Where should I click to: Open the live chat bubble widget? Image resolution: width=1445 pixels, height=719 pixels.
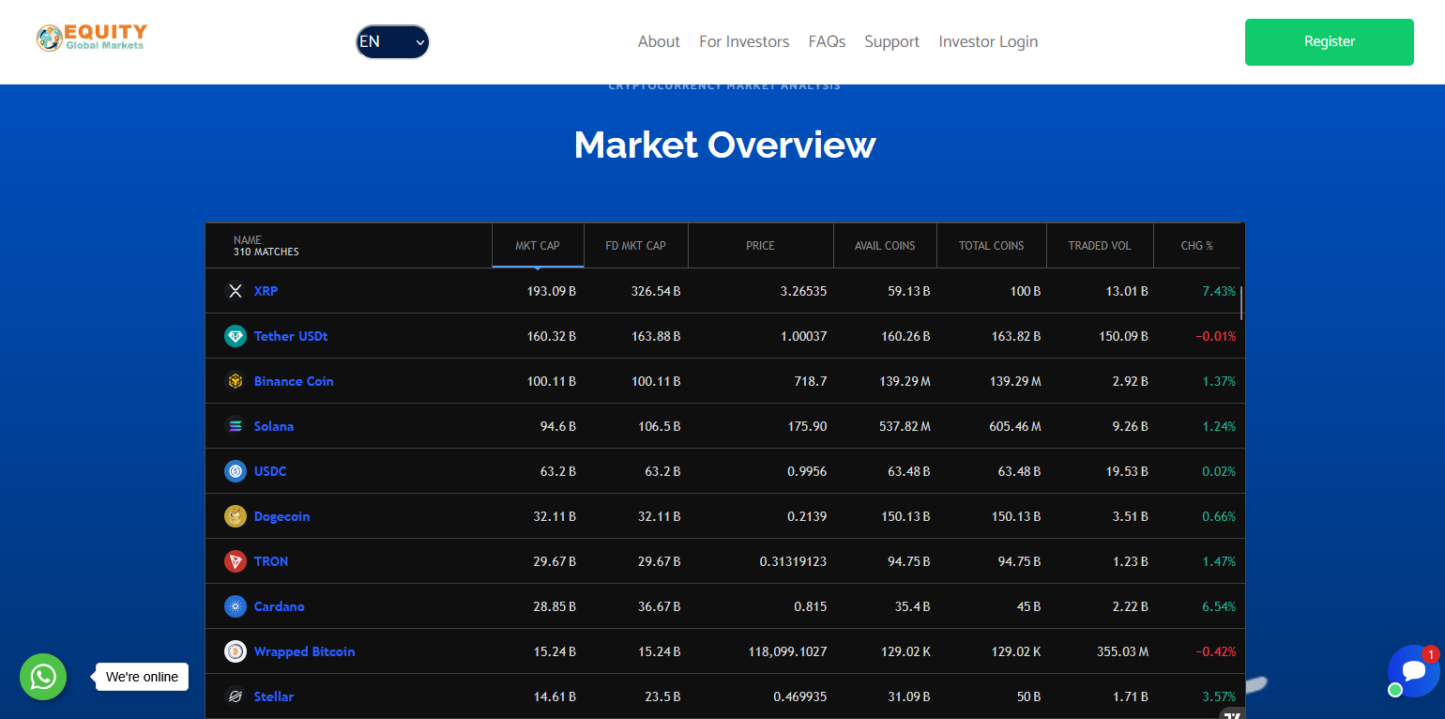coord(1413,670)
